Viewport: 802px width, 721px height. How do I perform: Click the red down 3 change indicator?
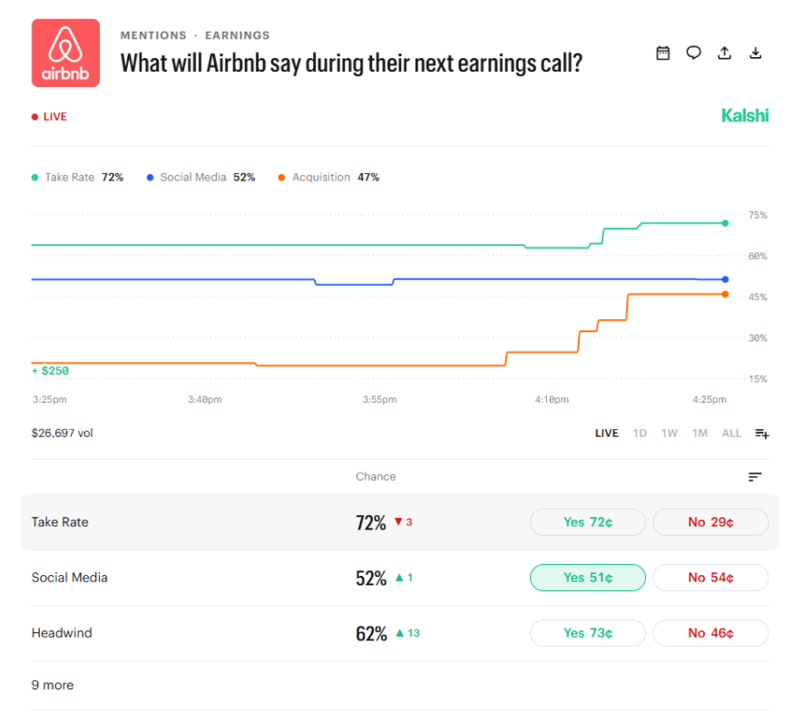[x=403, y=522]
